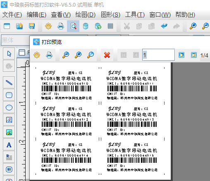Open the 查看(V) menu
This screenshot has width=210, height=181.
(x=61, y=14)
